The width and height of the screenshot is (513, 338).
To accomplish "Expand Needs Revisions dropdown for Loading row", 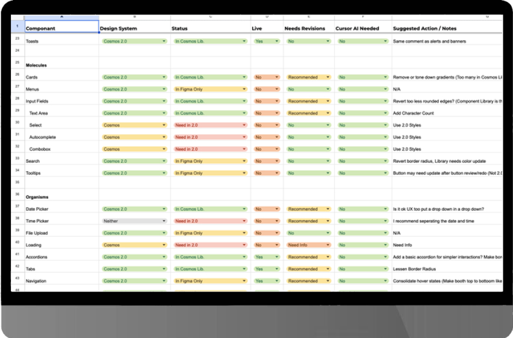I will click(x=328, y=245).
